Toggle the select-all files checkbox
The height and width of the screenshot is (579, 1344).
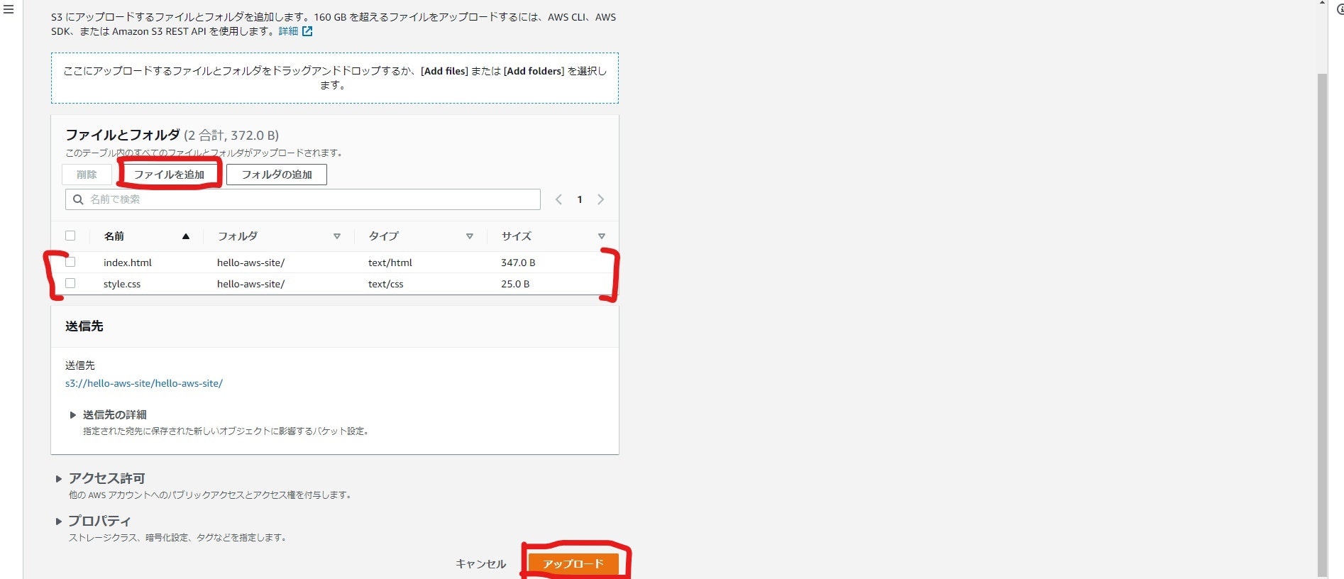70,236
